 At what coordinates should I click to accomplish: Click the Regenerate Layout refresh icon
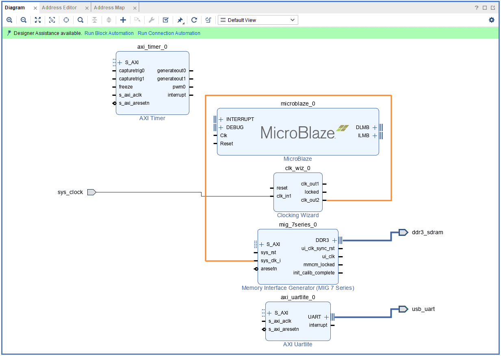coord(194,20)
